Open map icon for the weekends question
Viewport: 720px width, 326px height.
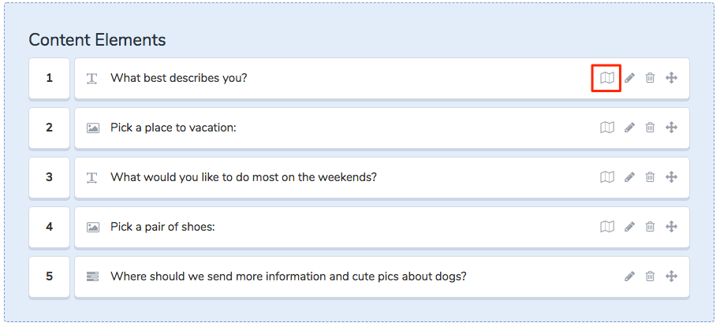pos(607,177)
